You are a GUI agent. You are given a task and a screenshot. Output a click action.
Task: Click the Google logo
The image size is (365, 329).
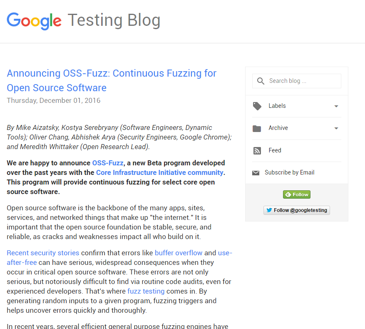click(34, 20)
